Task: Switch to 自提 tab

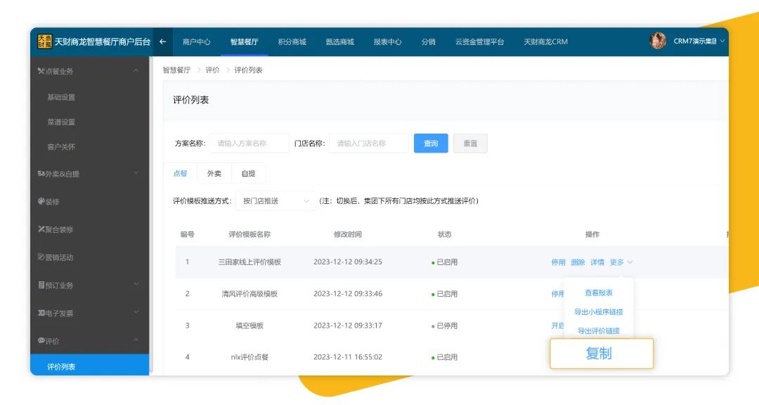Action: (x=248, y=174)
